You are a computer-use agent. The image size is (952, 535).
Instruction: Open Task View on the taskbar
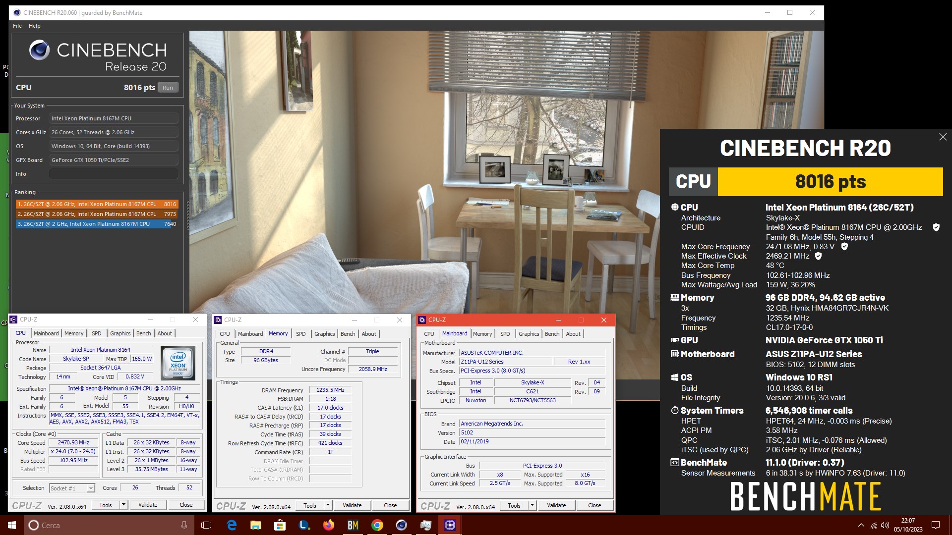206,525
